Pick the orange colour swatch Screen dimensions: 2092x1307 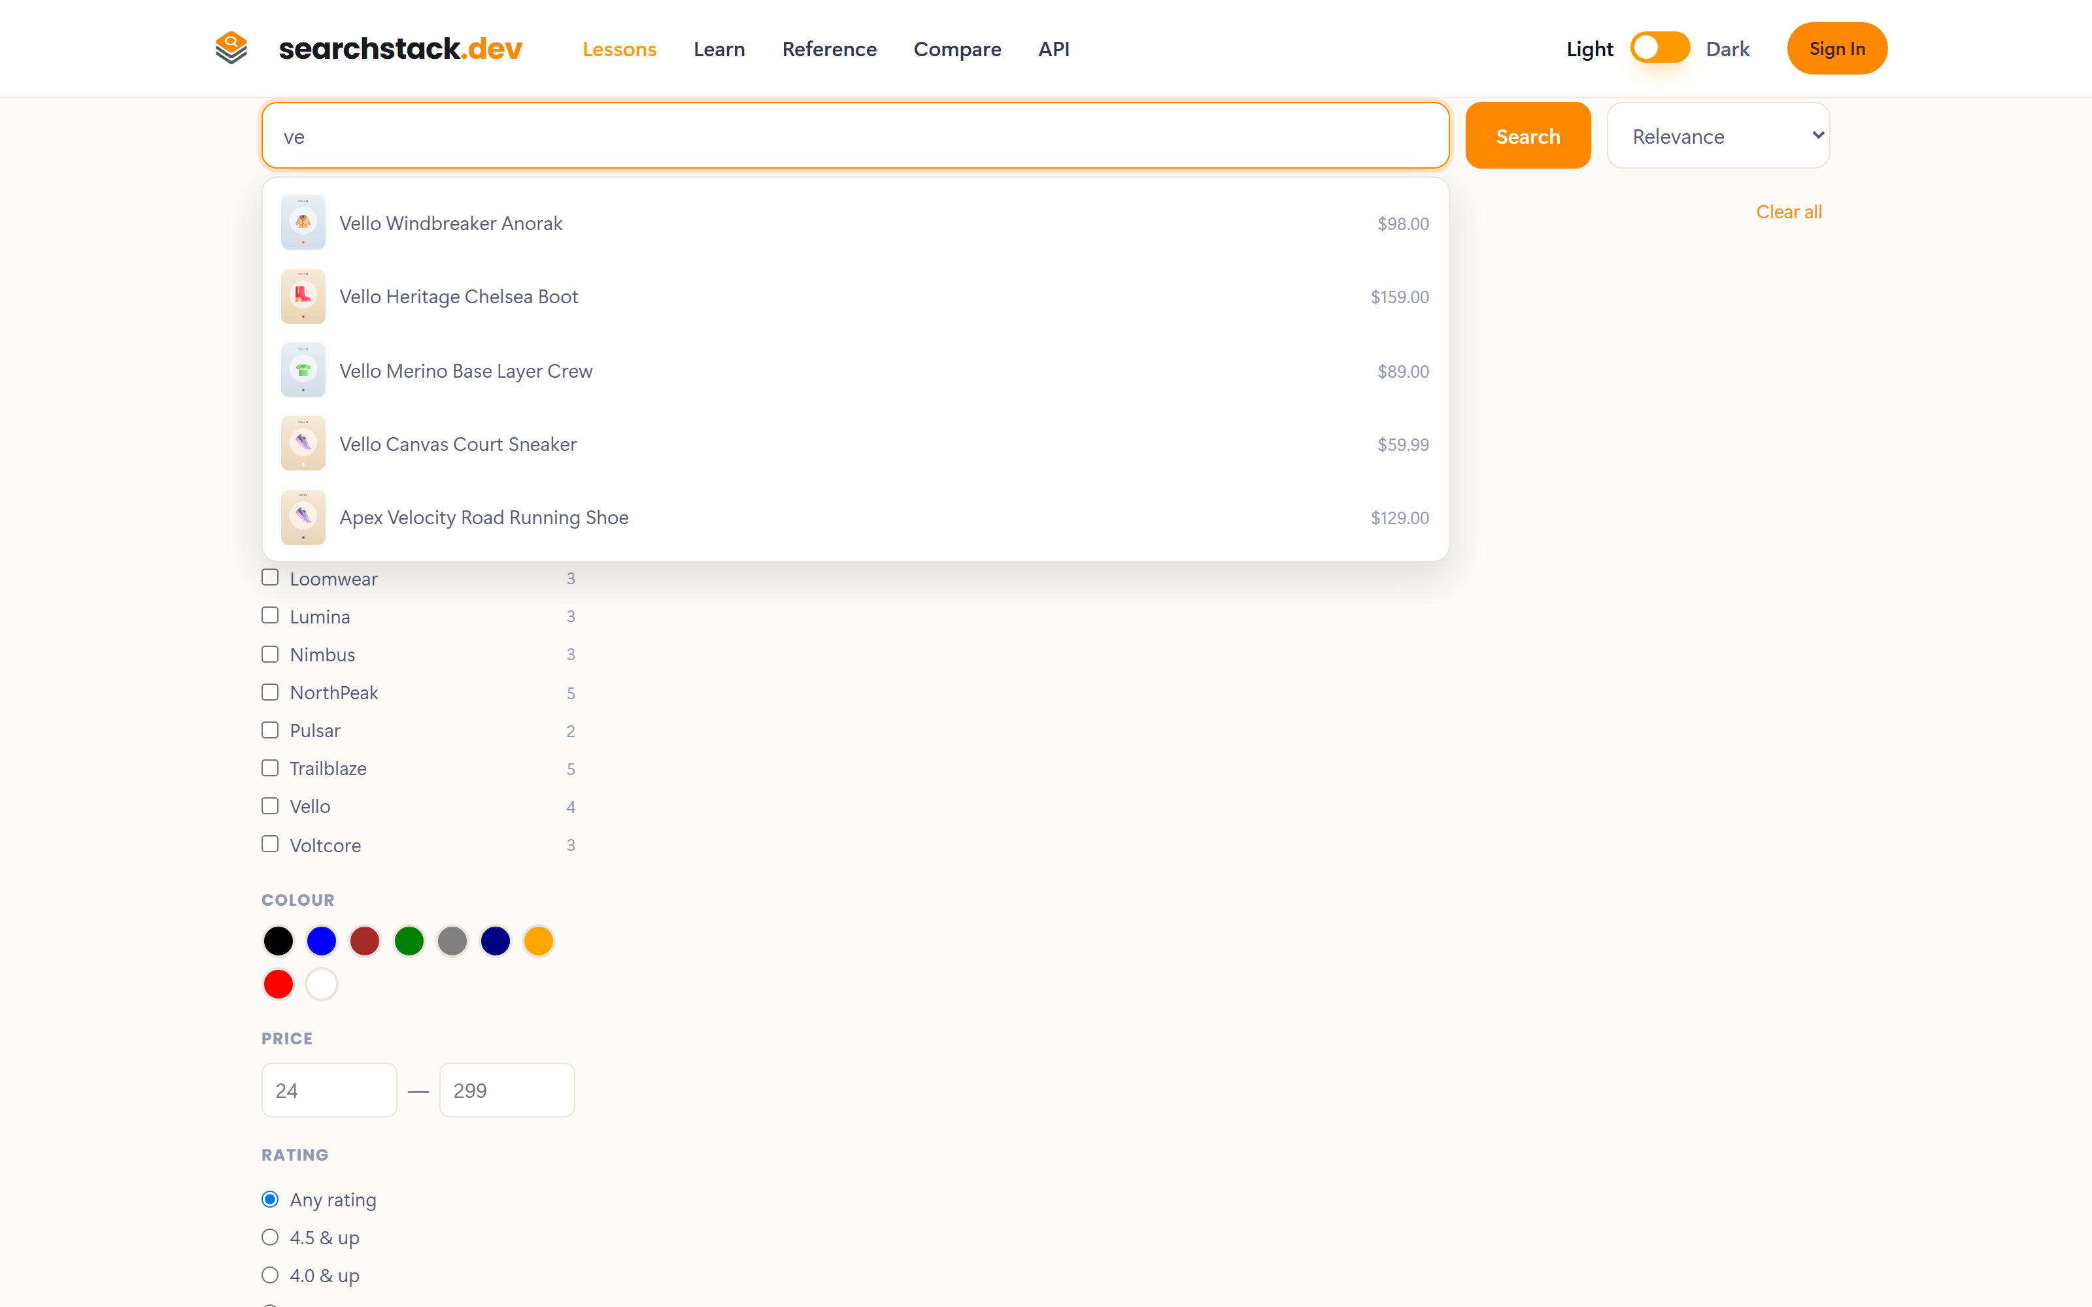pyautogui.click(x=539, y=940)
